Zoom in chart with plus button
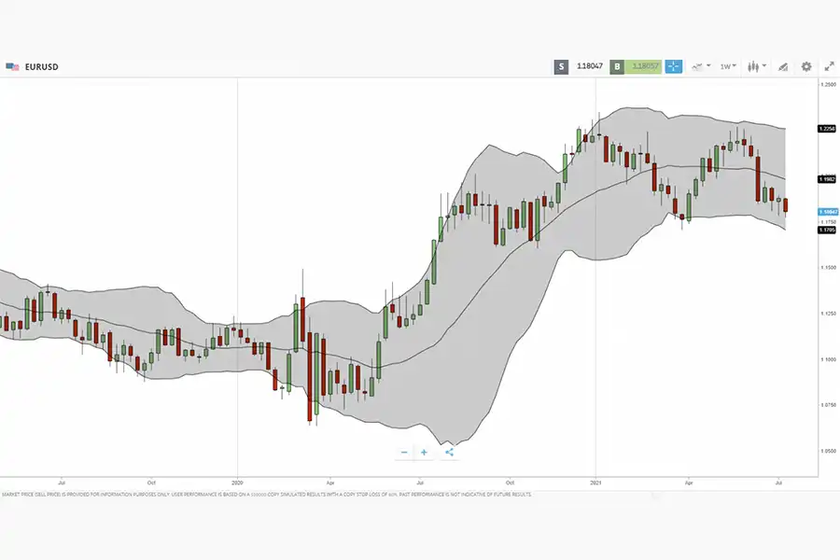 tap(424, 453)
